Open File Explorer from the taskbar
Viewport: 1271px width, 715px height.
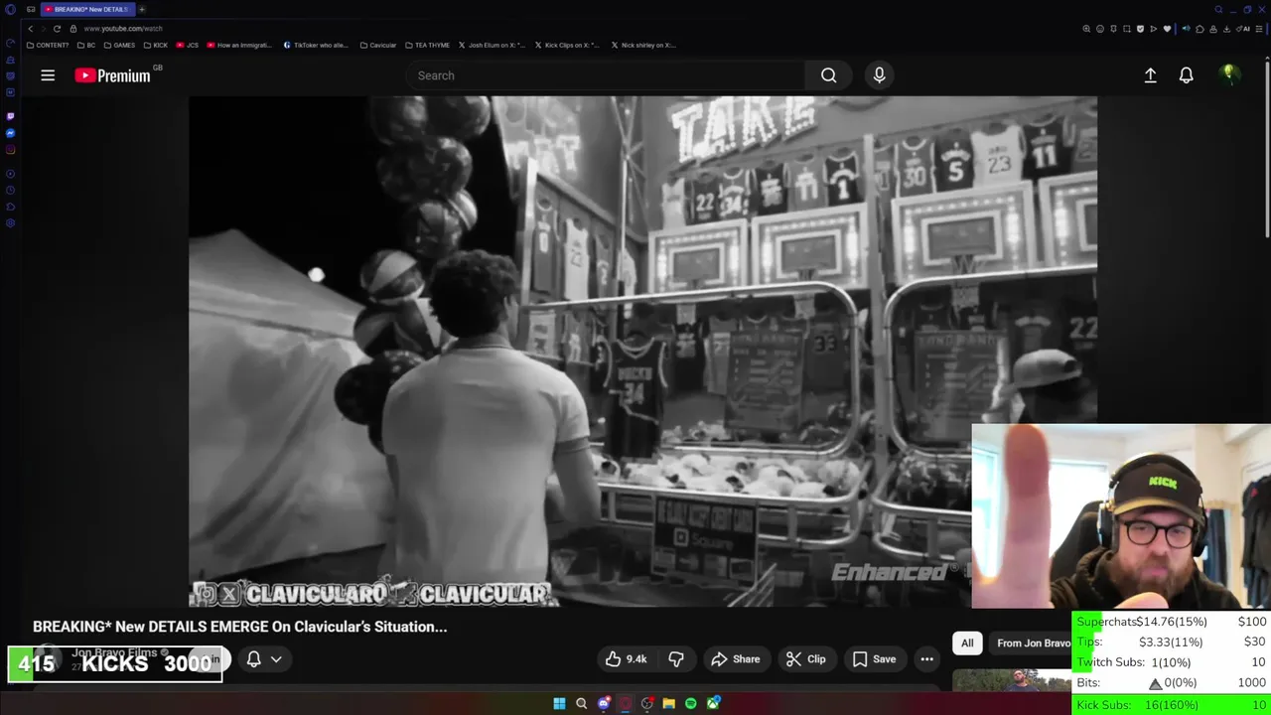(x=669, y=704)
